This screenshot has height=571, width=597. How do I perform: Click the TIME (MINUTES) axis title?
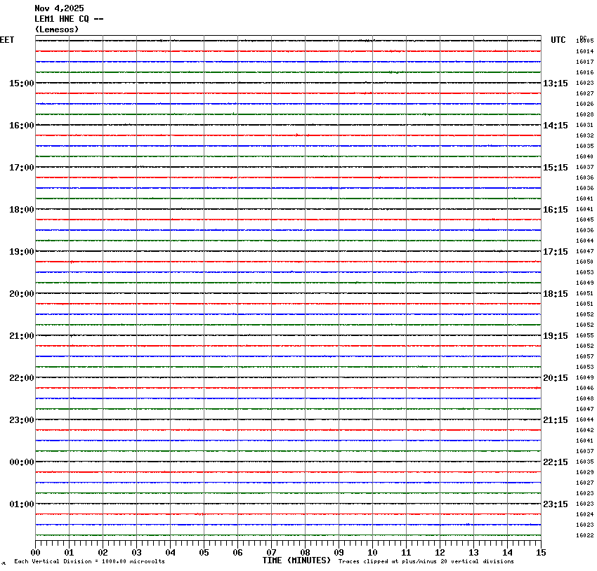tap(296, 560)
